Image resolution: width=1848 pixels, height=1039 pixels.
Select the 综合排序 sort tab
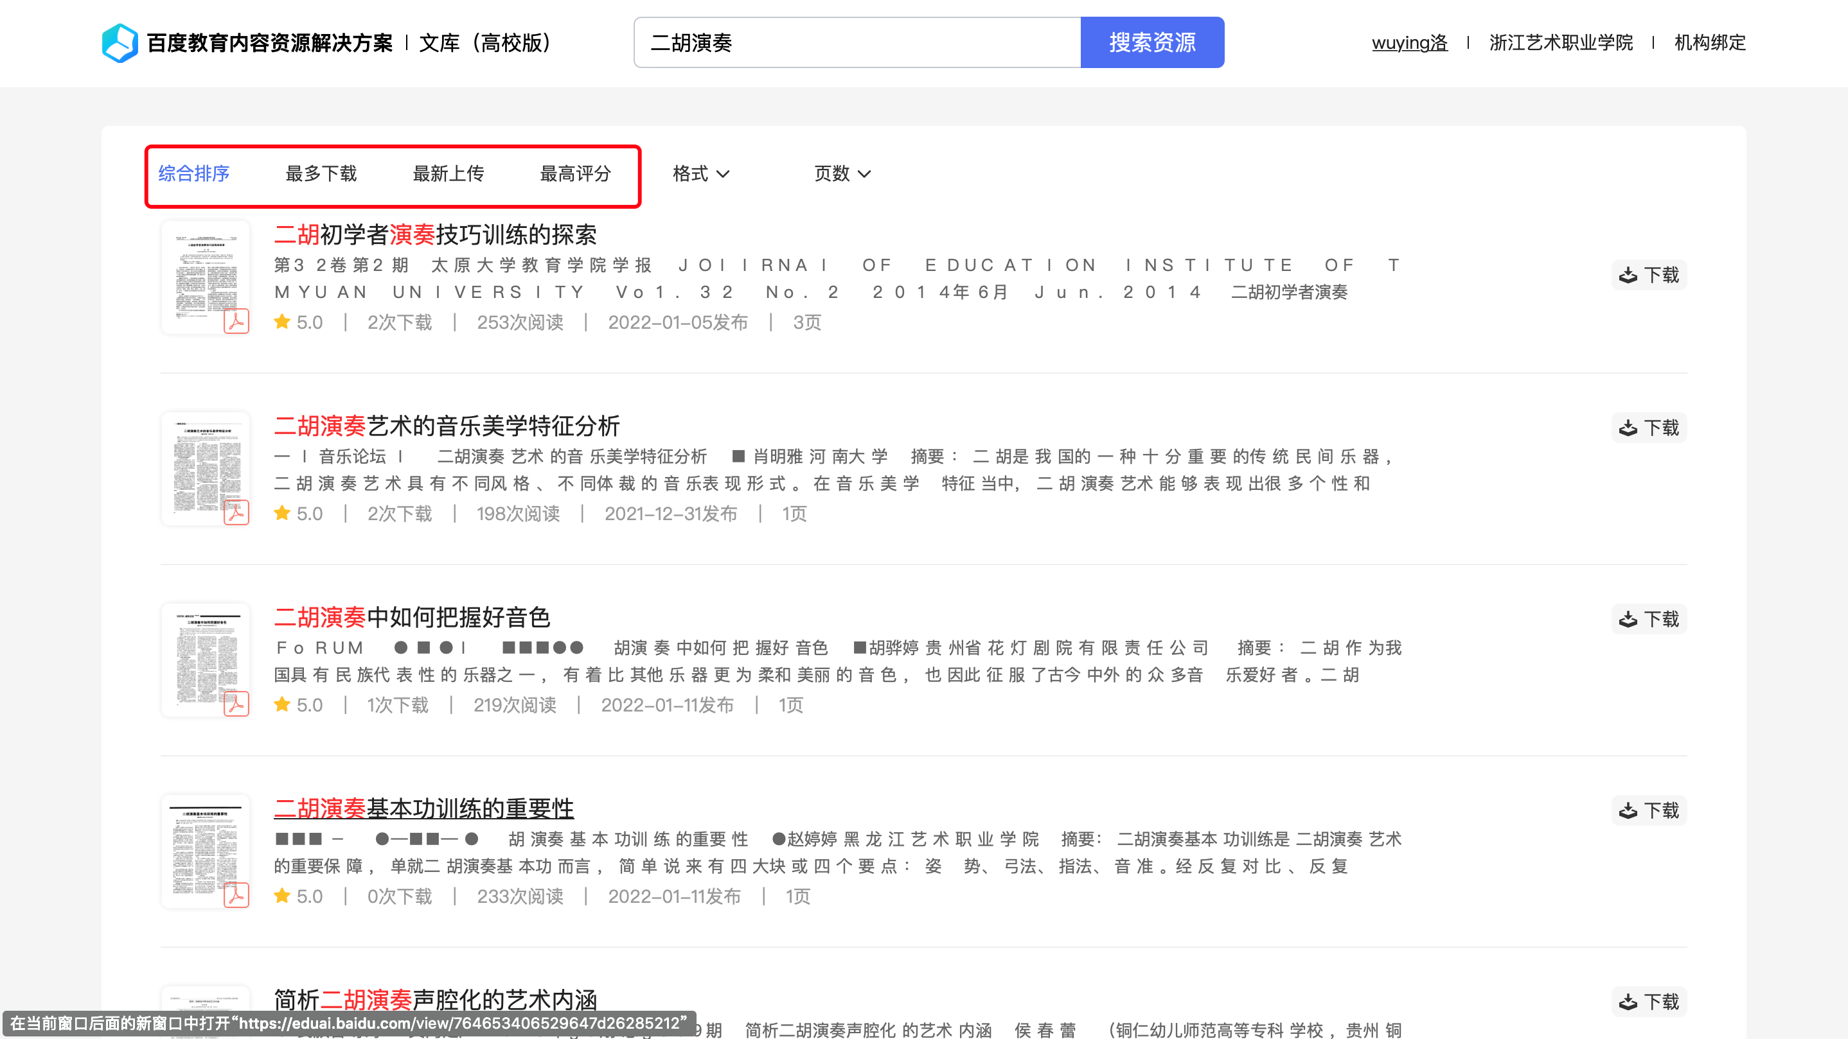(193, 173)
